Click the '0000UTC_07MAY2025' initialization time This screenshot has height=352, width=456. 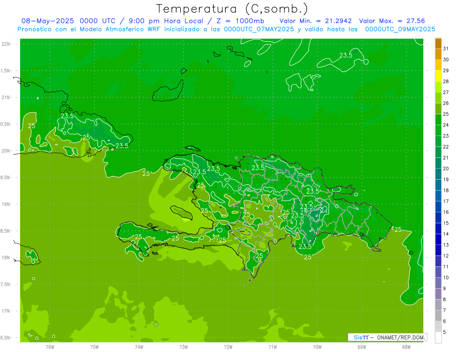point(259,29)
